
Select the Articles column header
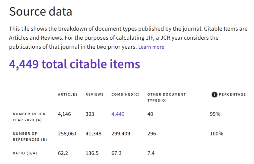[x=68, y=95]
